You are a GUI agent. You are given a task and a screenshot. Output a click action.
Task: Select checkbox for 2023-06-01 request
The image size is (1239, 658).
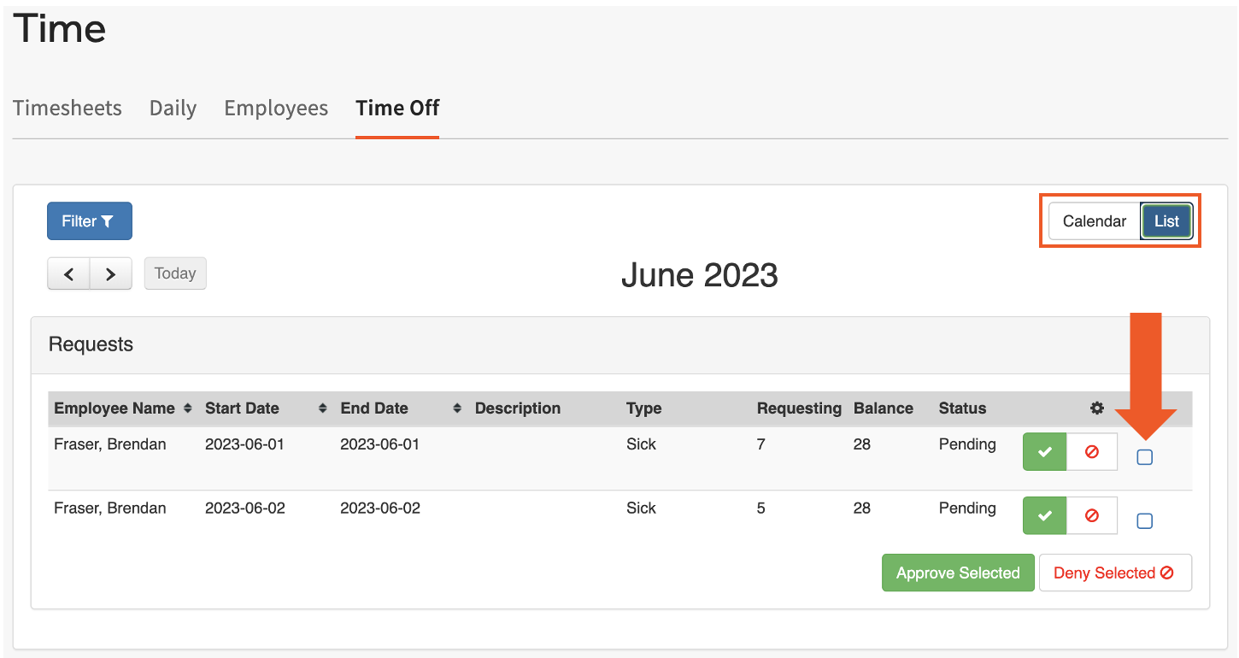(x=1145, y=457)
